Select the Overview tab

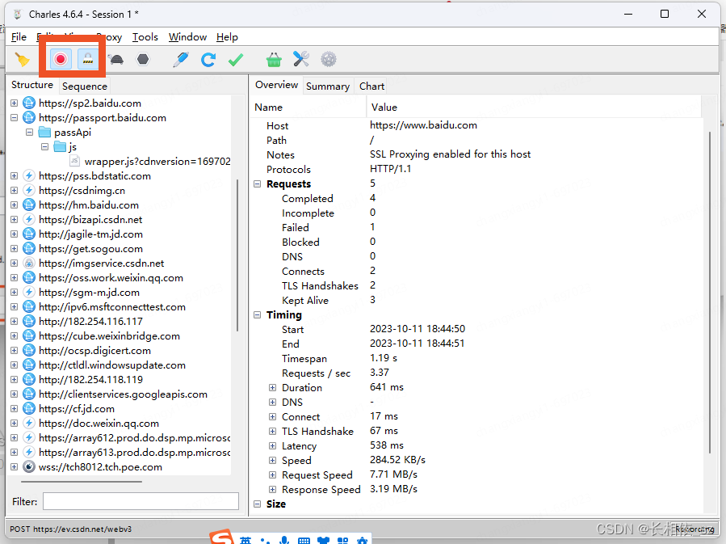point(276,85)
